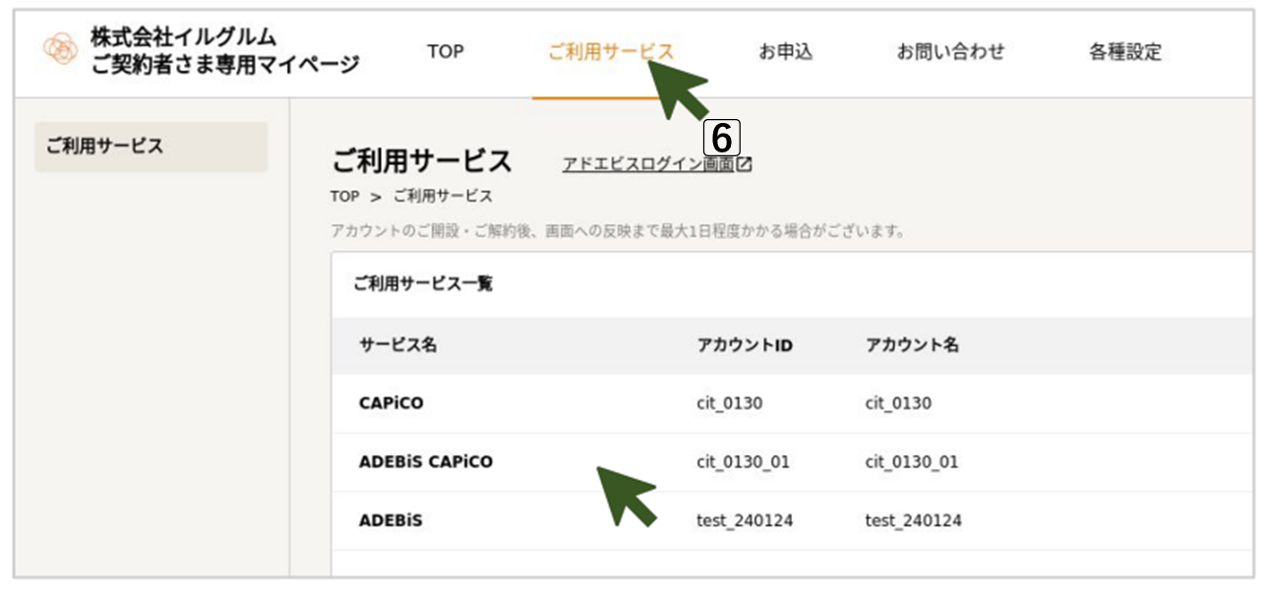Image resolution: width=1265 pixels, height=594 pixels.
Task: Click the CAPiCO service row
Action: pyautogui.click(x=391, y=403)
